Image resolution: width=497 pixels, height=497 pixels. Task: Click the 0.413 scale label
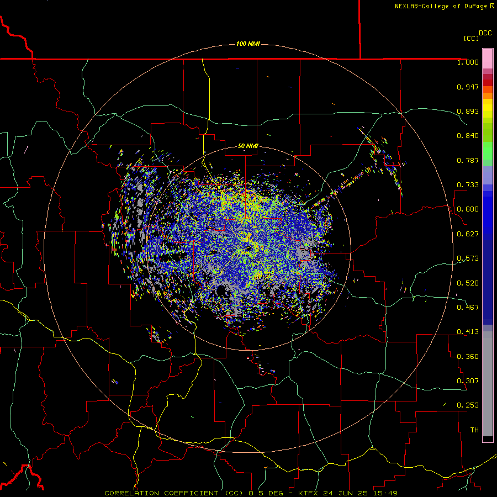pyautogui.click(x=468, y=332)
